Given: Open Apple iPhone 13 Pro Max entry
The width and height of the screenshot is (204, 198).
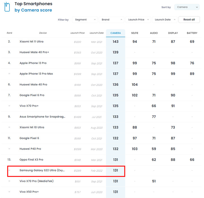Looking at the screenshot, I should tap(36, 74).
